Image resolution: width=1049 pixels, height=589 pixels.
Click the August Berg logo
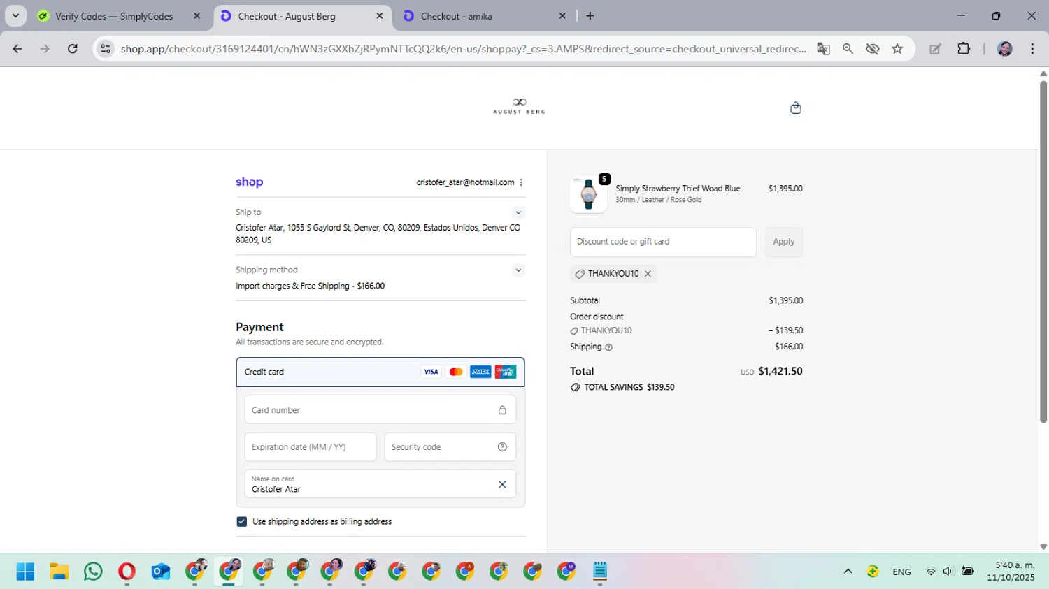point(519,106)
